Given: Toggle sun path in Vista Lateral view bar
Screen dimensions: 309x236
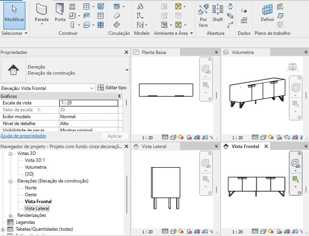Looking at the screenshot, I should pos(180,231).
